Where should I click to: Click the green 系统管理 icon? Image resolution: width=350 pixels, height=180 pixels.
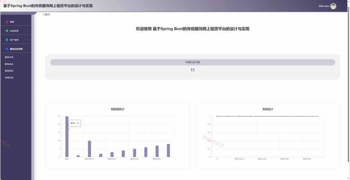click(x=7, y=31)
